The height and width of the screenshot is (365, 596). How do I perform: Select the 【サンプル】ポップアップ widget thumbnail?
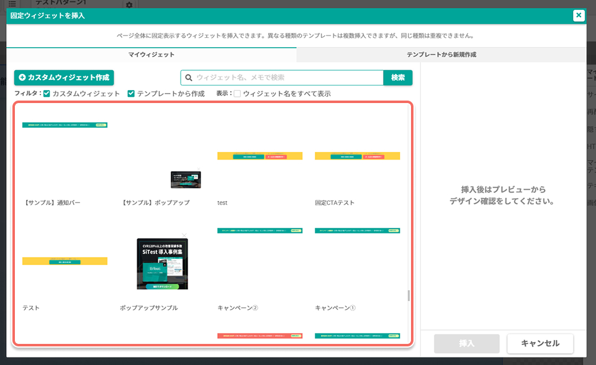(186, 179)
